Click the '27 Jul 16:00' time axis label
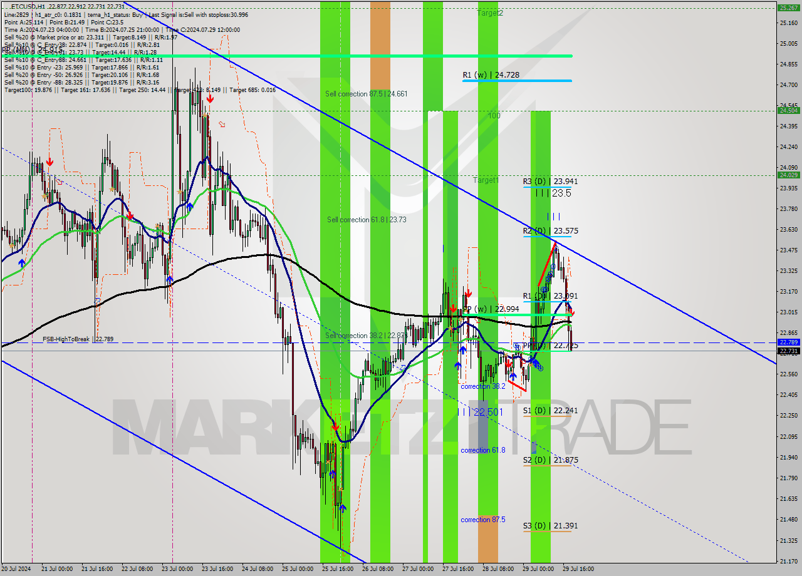Image resolution: width=802 pixels, height=576 pixels. 457,569
